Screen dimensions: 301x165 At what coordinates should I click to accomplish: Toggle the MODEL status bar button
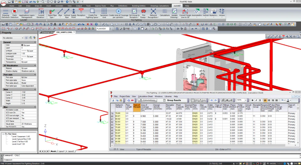point(273,164)
